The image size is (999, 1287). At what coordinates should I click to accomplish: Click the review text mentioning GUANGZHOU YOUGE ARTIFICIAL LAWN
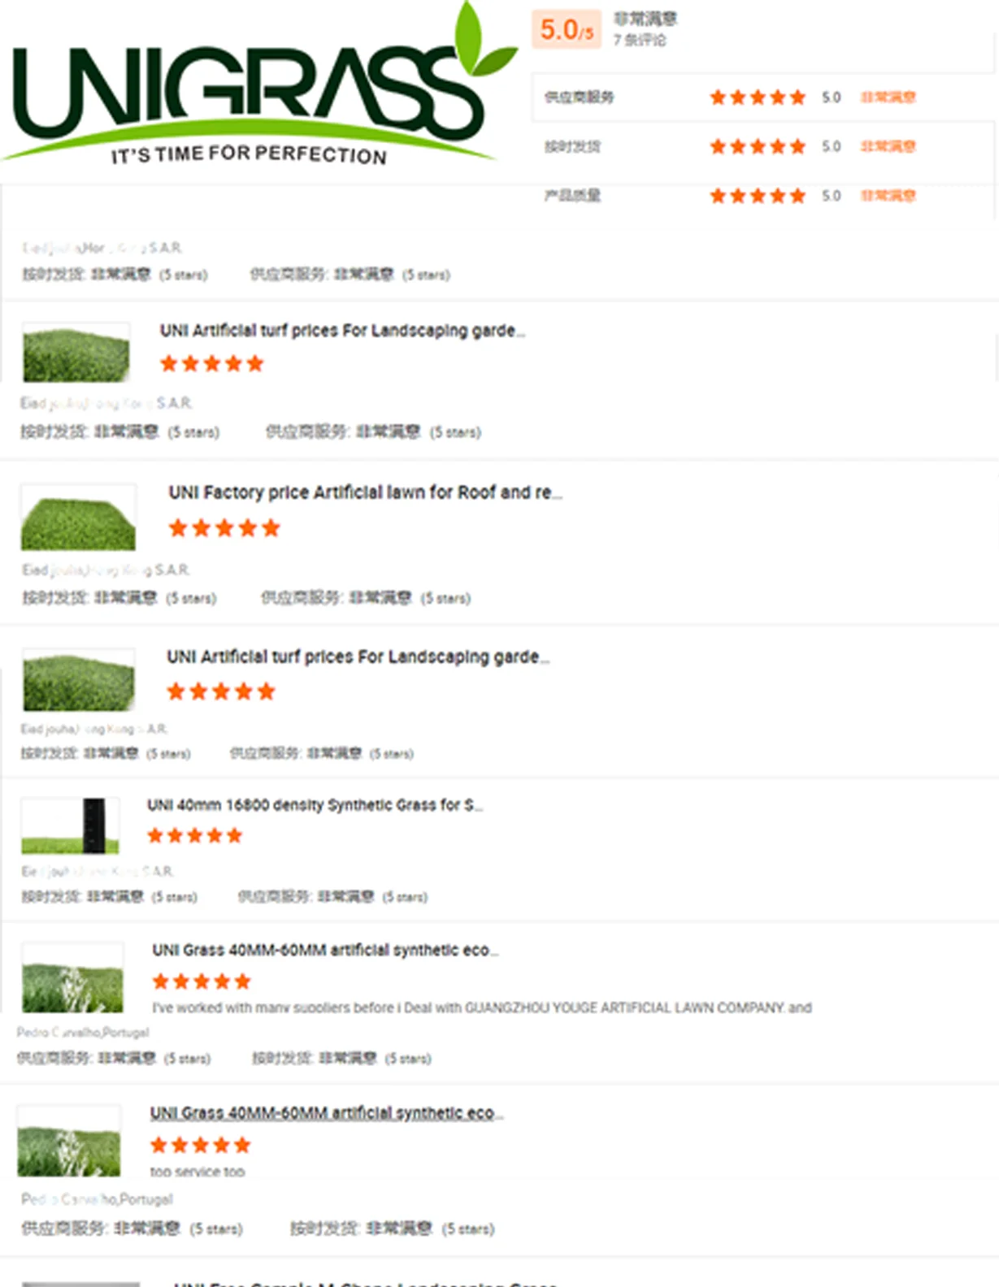482,1007
